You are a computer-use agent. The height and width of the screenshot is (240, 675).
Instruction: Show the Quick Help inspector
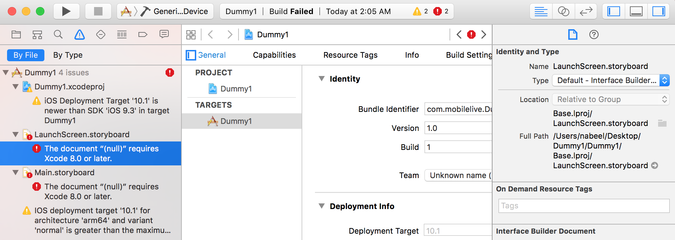(x=594, y=34)
